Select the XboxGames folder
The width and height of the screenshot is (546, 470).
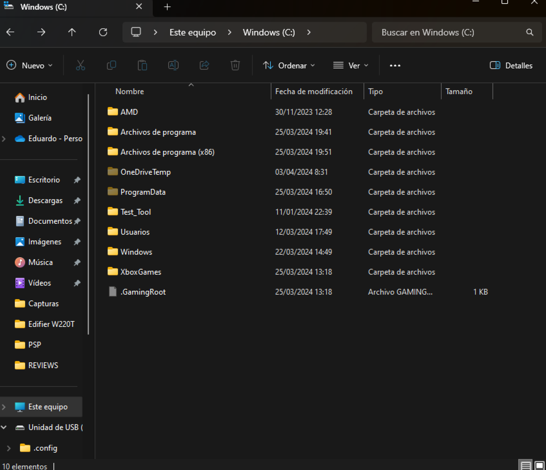coord(141,272)
